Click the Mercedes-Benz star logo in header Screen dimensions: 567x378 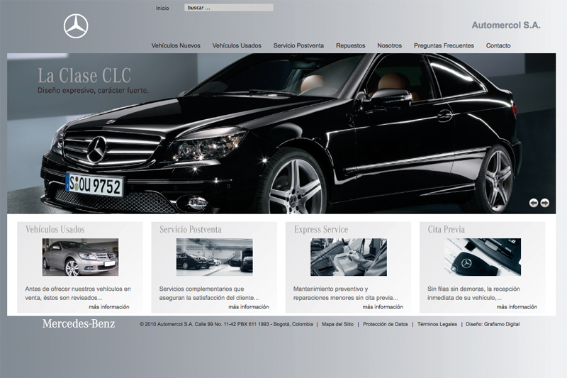(x=76, y=26)
